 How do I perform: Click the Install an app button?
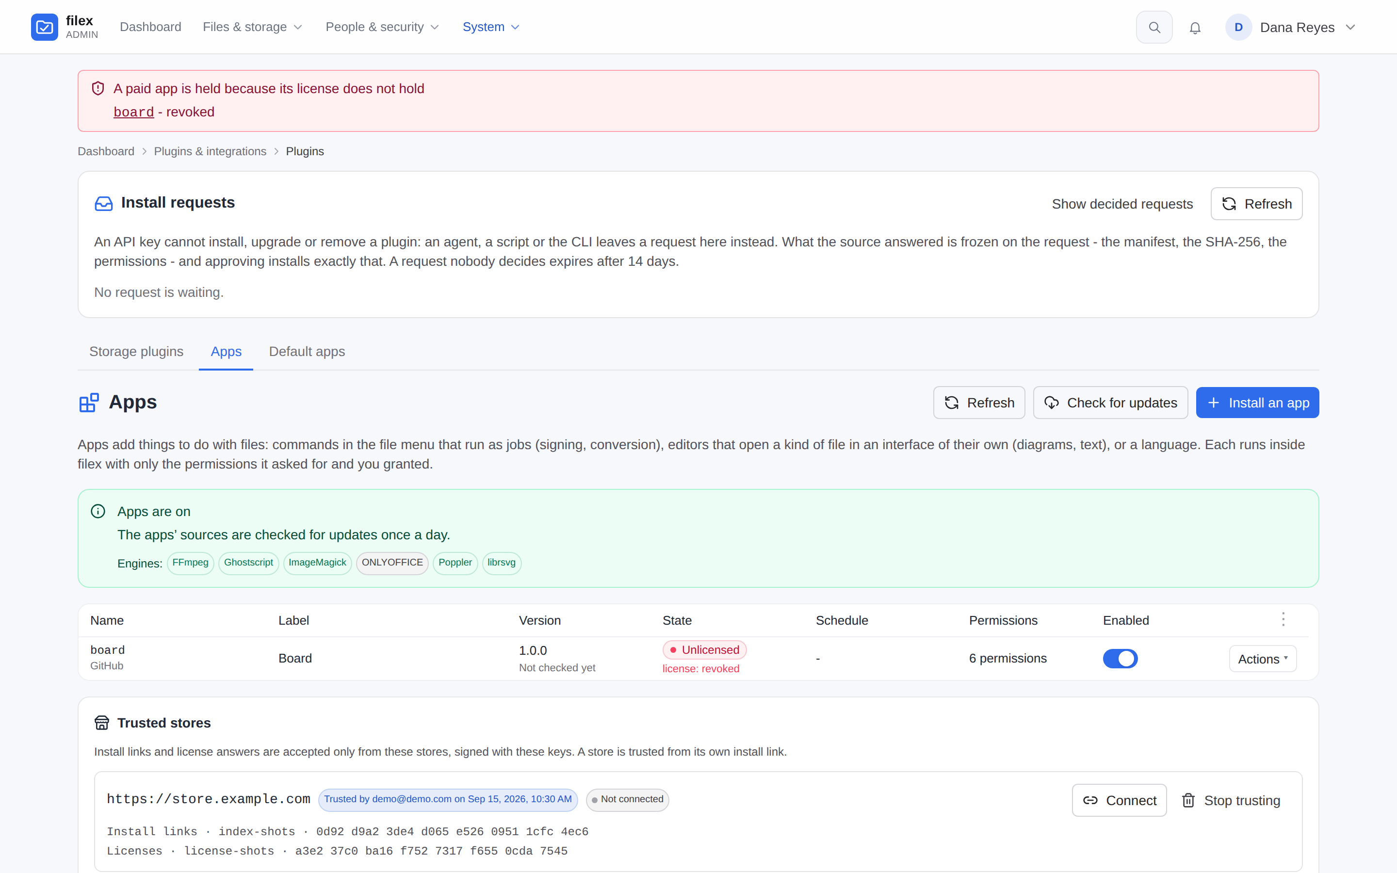click(x=1257, y=403)
